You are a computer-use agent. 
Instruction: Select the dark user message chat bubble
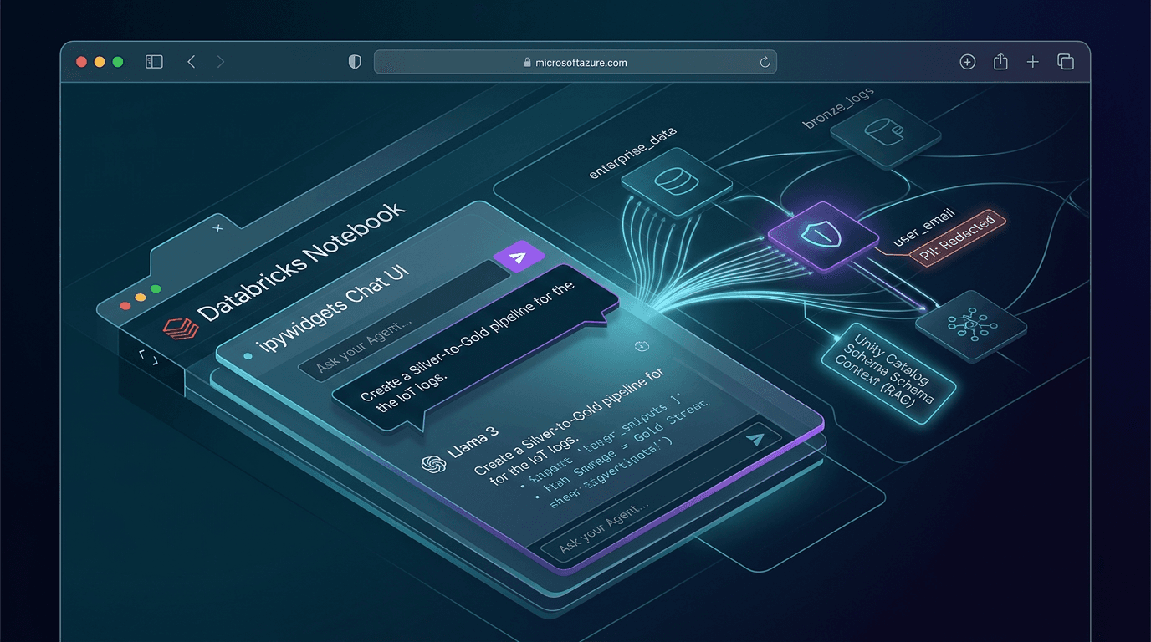tap(475, 348)
